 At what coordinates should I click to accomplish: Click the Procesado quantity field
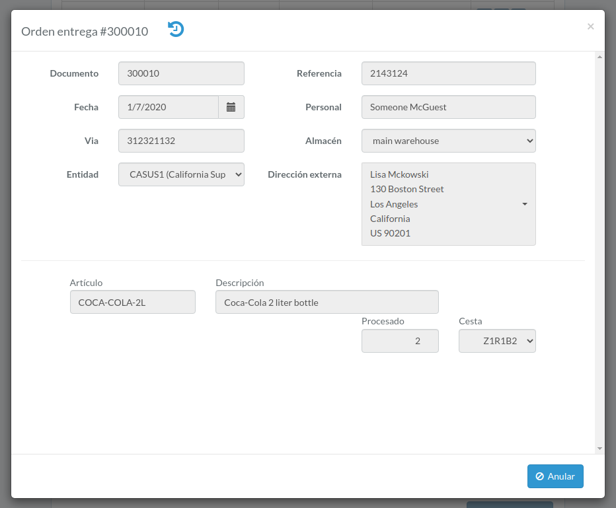tap(400, 341)
